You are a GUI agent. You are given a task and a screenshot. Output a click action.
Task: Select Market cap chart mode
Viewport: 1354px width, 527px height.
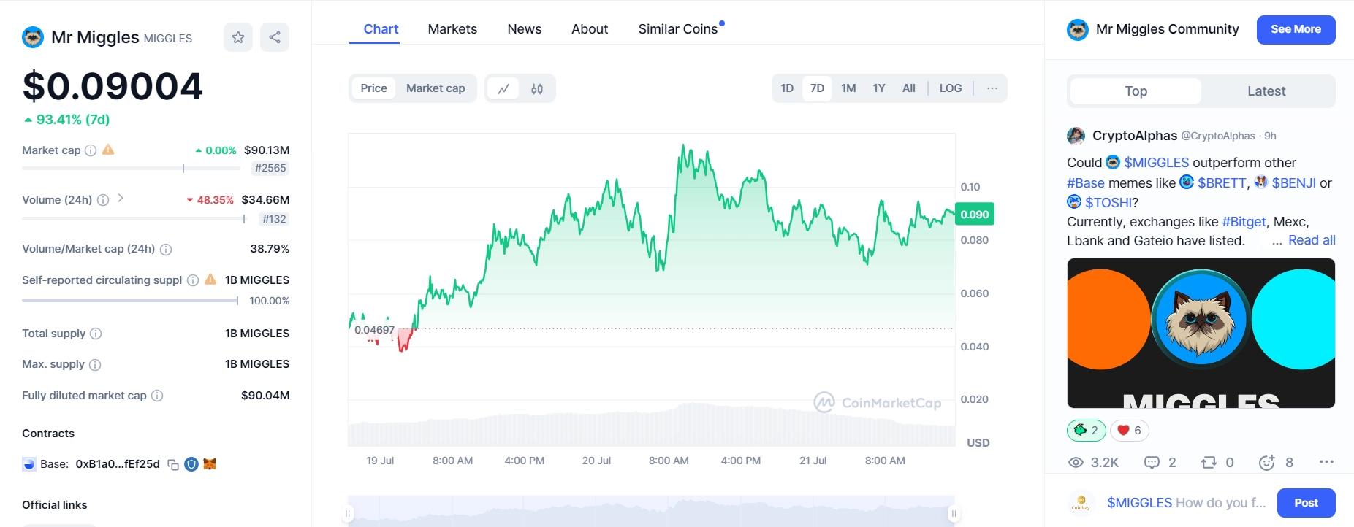[x=436, y=88]
